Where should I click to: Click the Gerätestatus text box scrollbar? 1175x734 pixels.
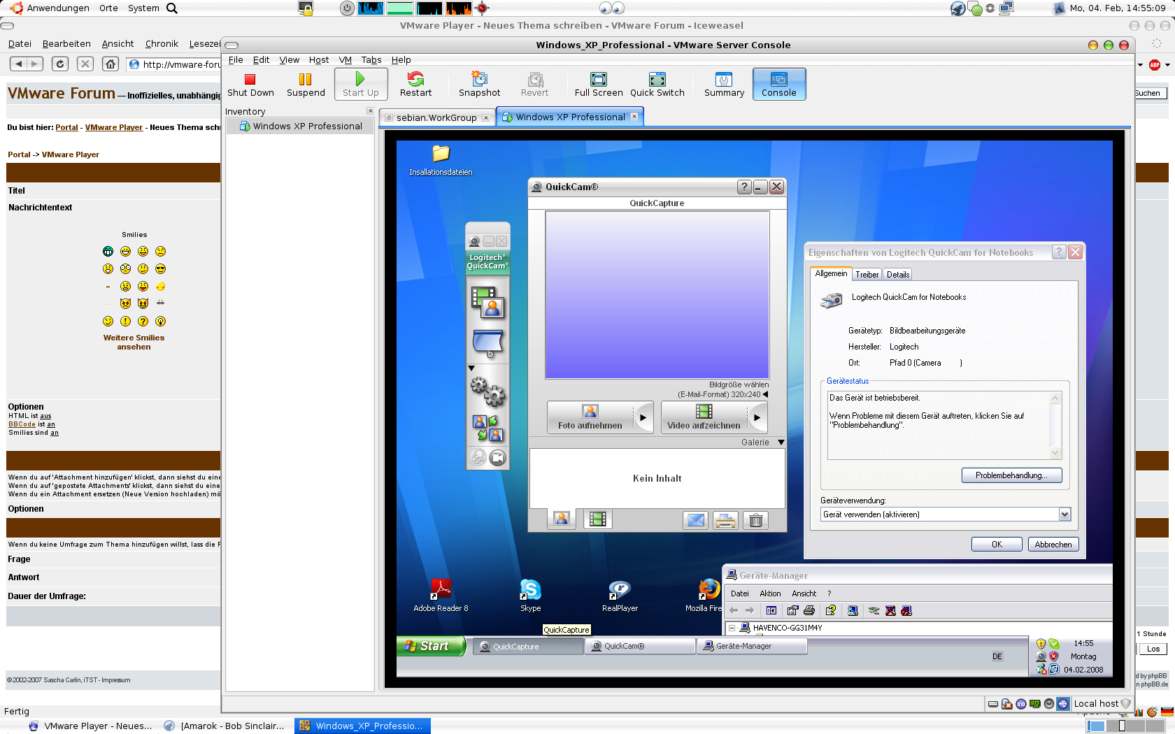pyautogui.click(x=1055, y=425)
